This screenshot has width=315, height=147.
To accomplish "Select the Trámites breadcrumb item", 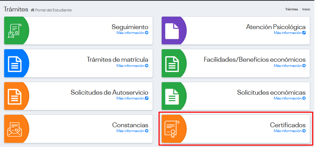I will point(291,9).
